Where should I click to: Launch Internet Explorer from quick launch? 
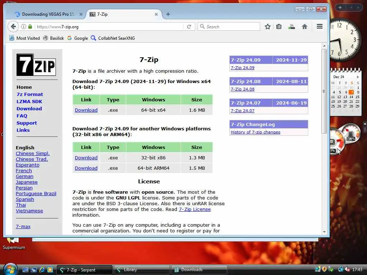[x=42, y=270]
